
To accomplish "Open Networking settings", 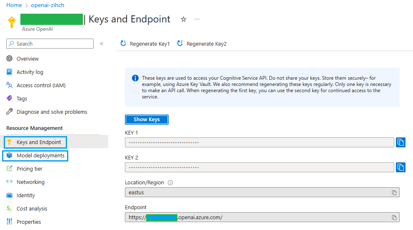I will click(30, 182).
